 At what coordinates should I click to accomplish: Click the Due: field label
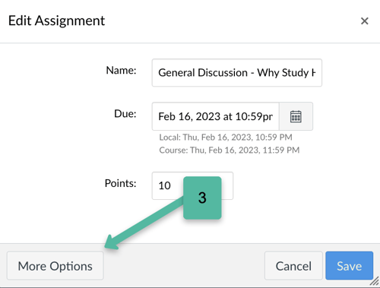125,114
